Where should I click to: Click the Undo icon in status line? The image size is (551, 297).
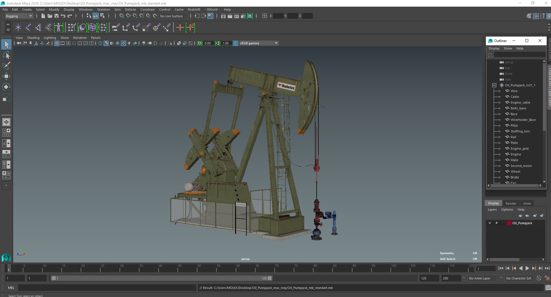point(63,16)
